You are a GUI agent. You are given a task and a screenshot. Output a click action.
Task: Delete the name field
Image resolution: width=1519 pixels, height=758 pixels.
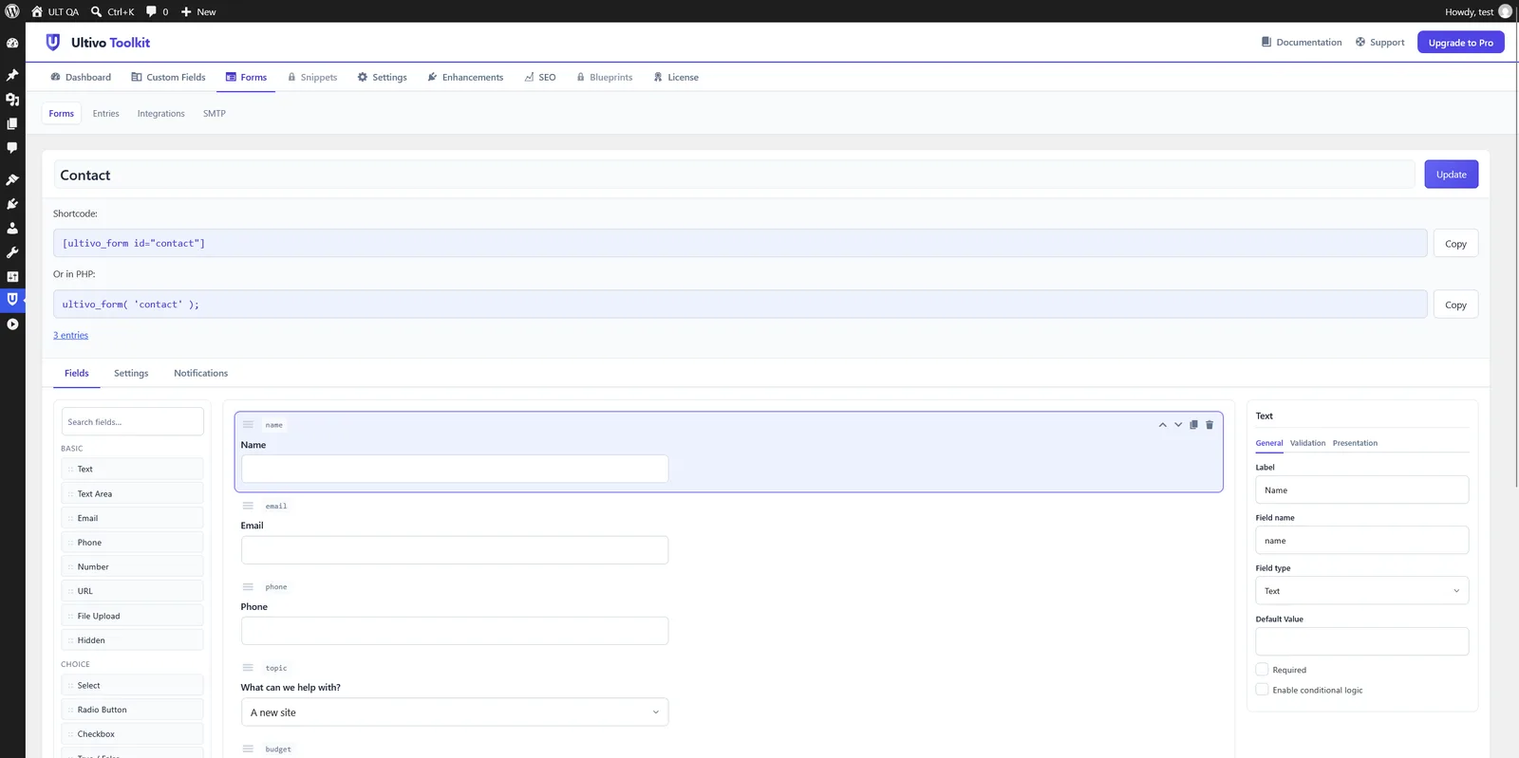tap(1210, 425)
